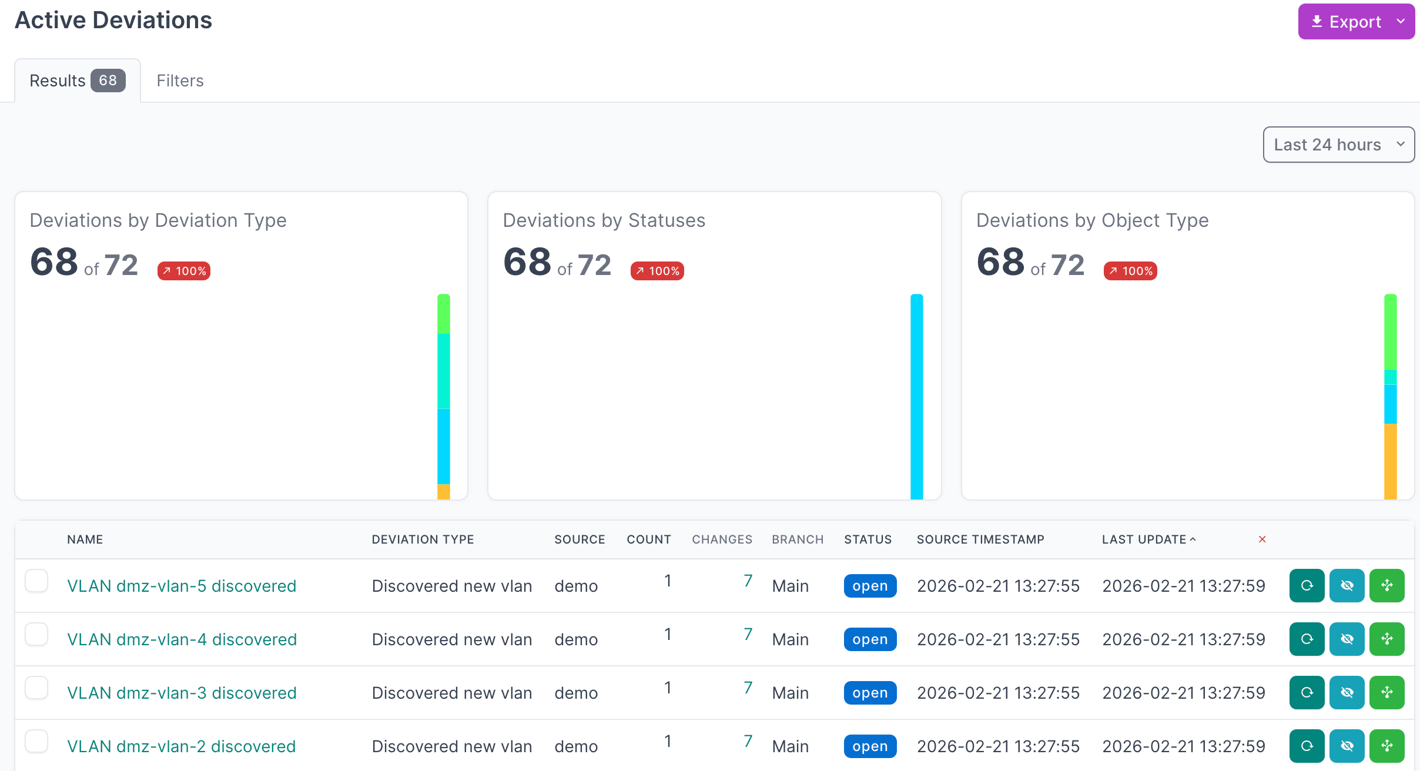The width and height of the screenshot is (1420, 771).
Task: Click refresh icon for dmz-vlan-2 row
Action: click(x=1307, y=746)
